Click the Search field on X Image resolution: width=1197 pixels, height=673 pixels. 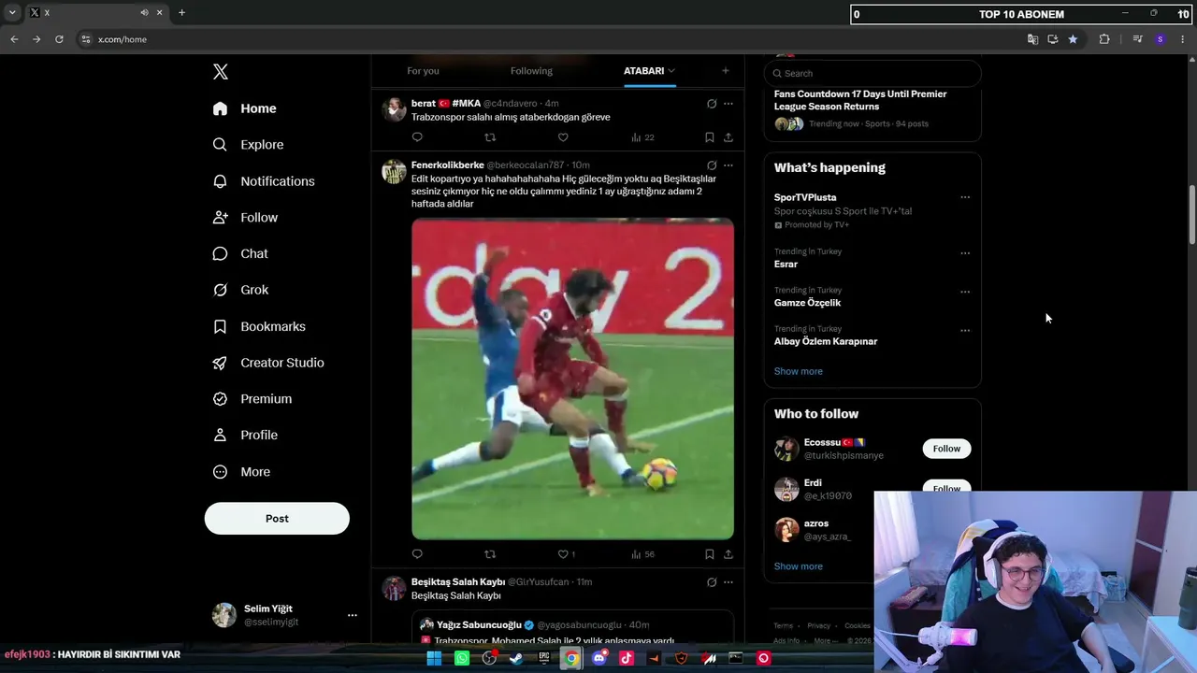(873, 73)
